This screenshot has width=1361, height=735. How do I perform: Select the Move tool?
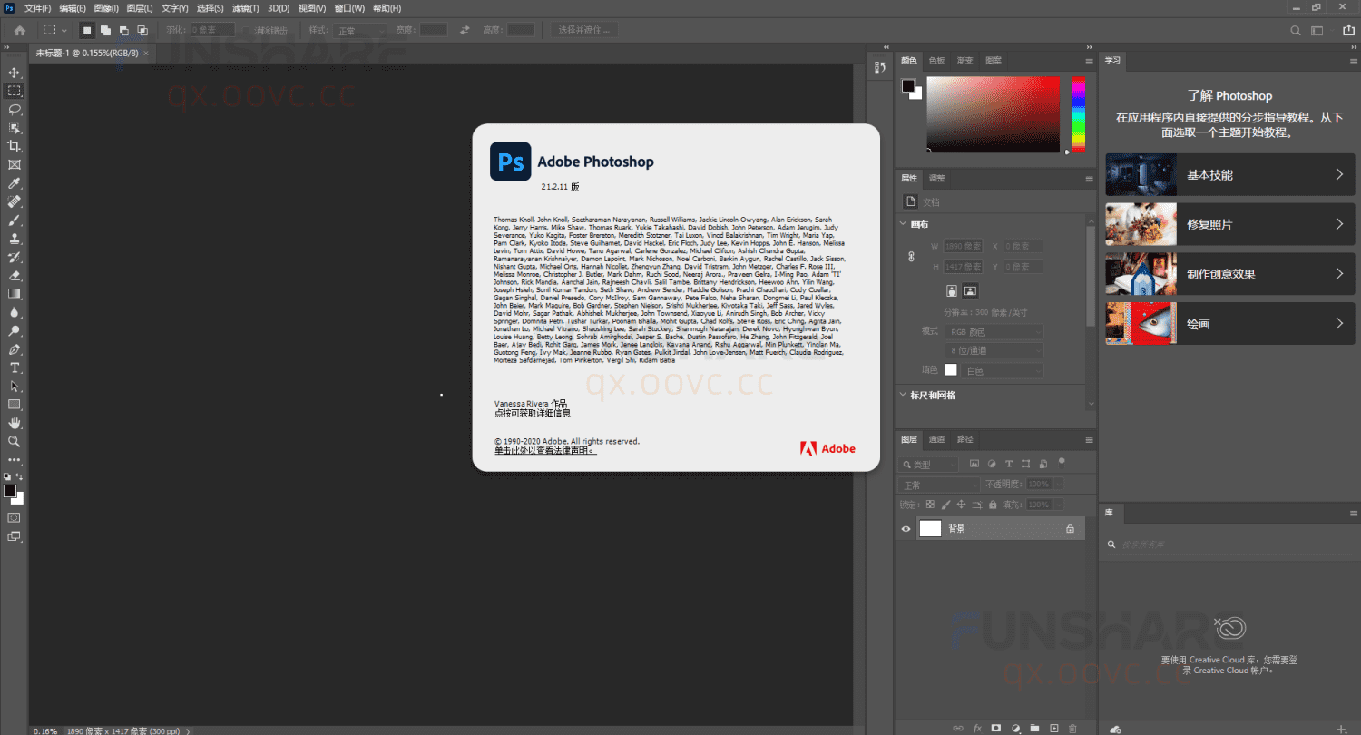point(14,72)
